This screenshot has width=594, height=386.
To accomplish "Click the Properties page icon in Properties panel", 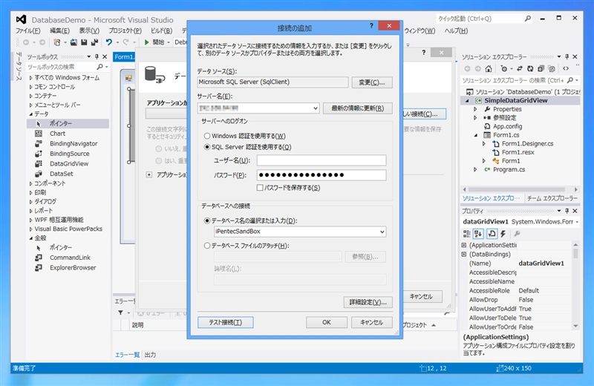I will pos(492,234).
